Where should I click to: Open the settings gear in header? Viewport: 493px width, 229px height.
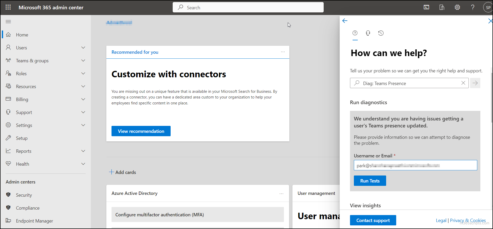[x=457, y=7]
